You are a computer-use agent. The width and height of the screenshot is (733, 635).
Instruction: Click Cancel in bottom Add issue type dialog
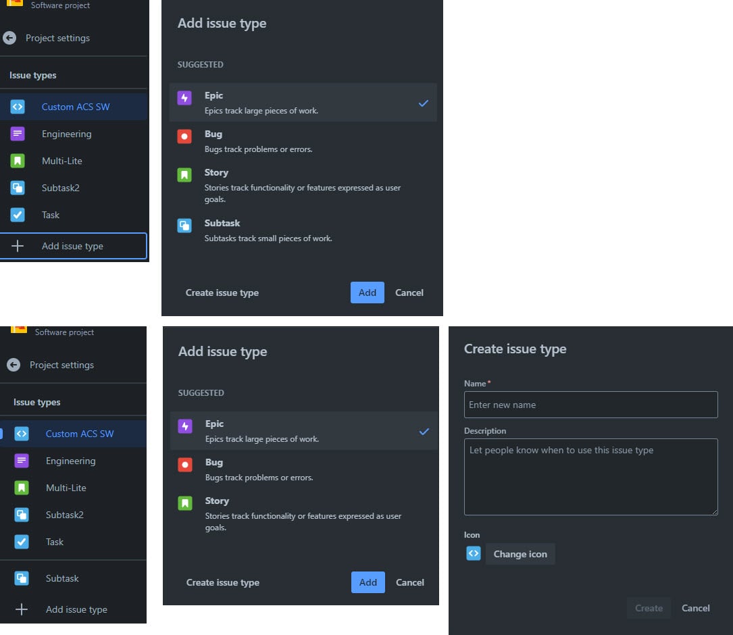(410, 582)
